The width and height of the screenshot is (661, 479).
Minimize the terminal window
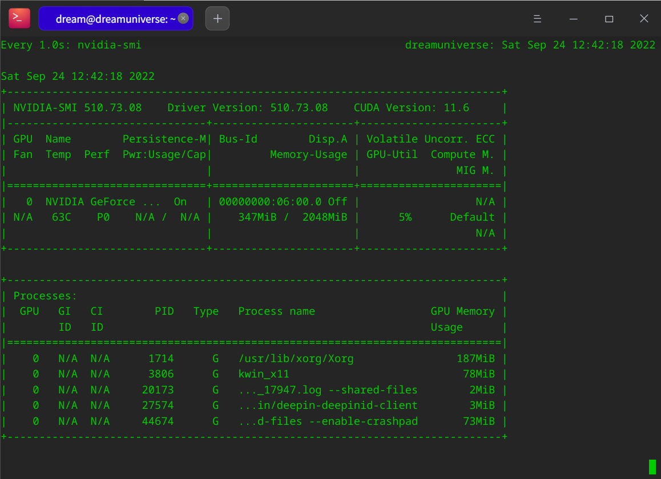point(573,19)
